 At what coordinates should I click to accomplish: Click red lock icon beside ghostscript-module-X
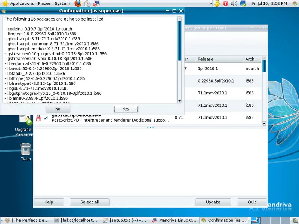click(x=38, y=118)
